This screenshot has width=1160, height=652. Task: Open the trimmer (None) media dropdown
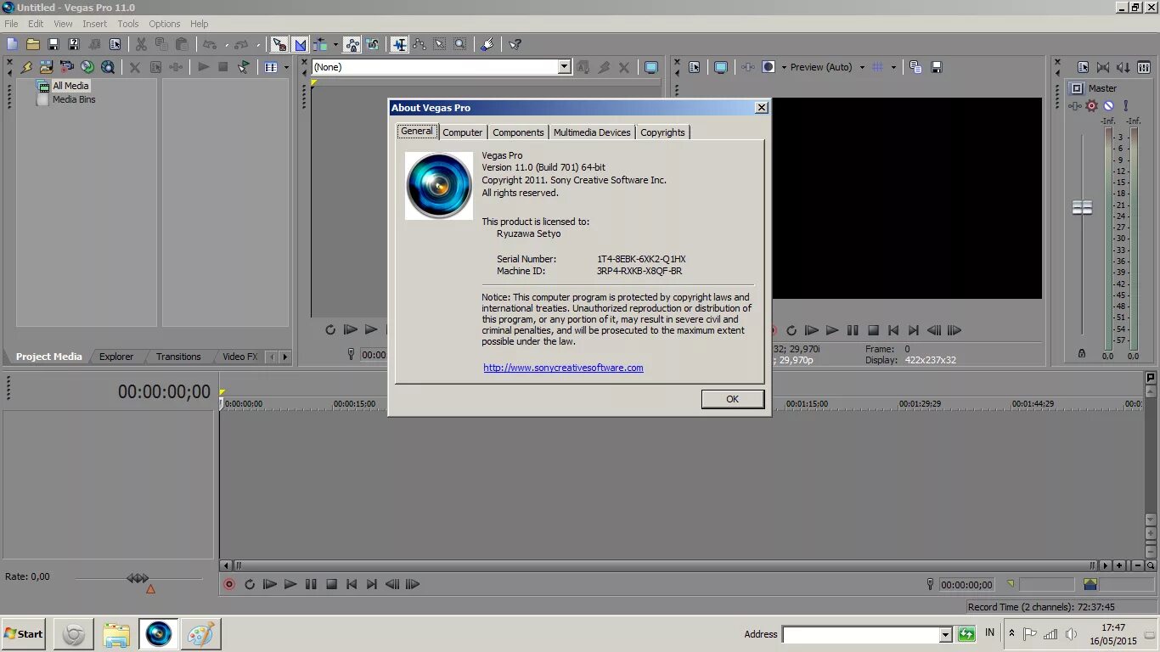click(x=564, y=67)
